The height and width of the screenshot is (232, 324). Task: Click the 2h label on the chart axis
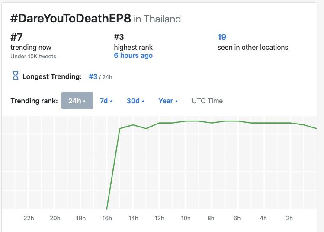(289, 218)
